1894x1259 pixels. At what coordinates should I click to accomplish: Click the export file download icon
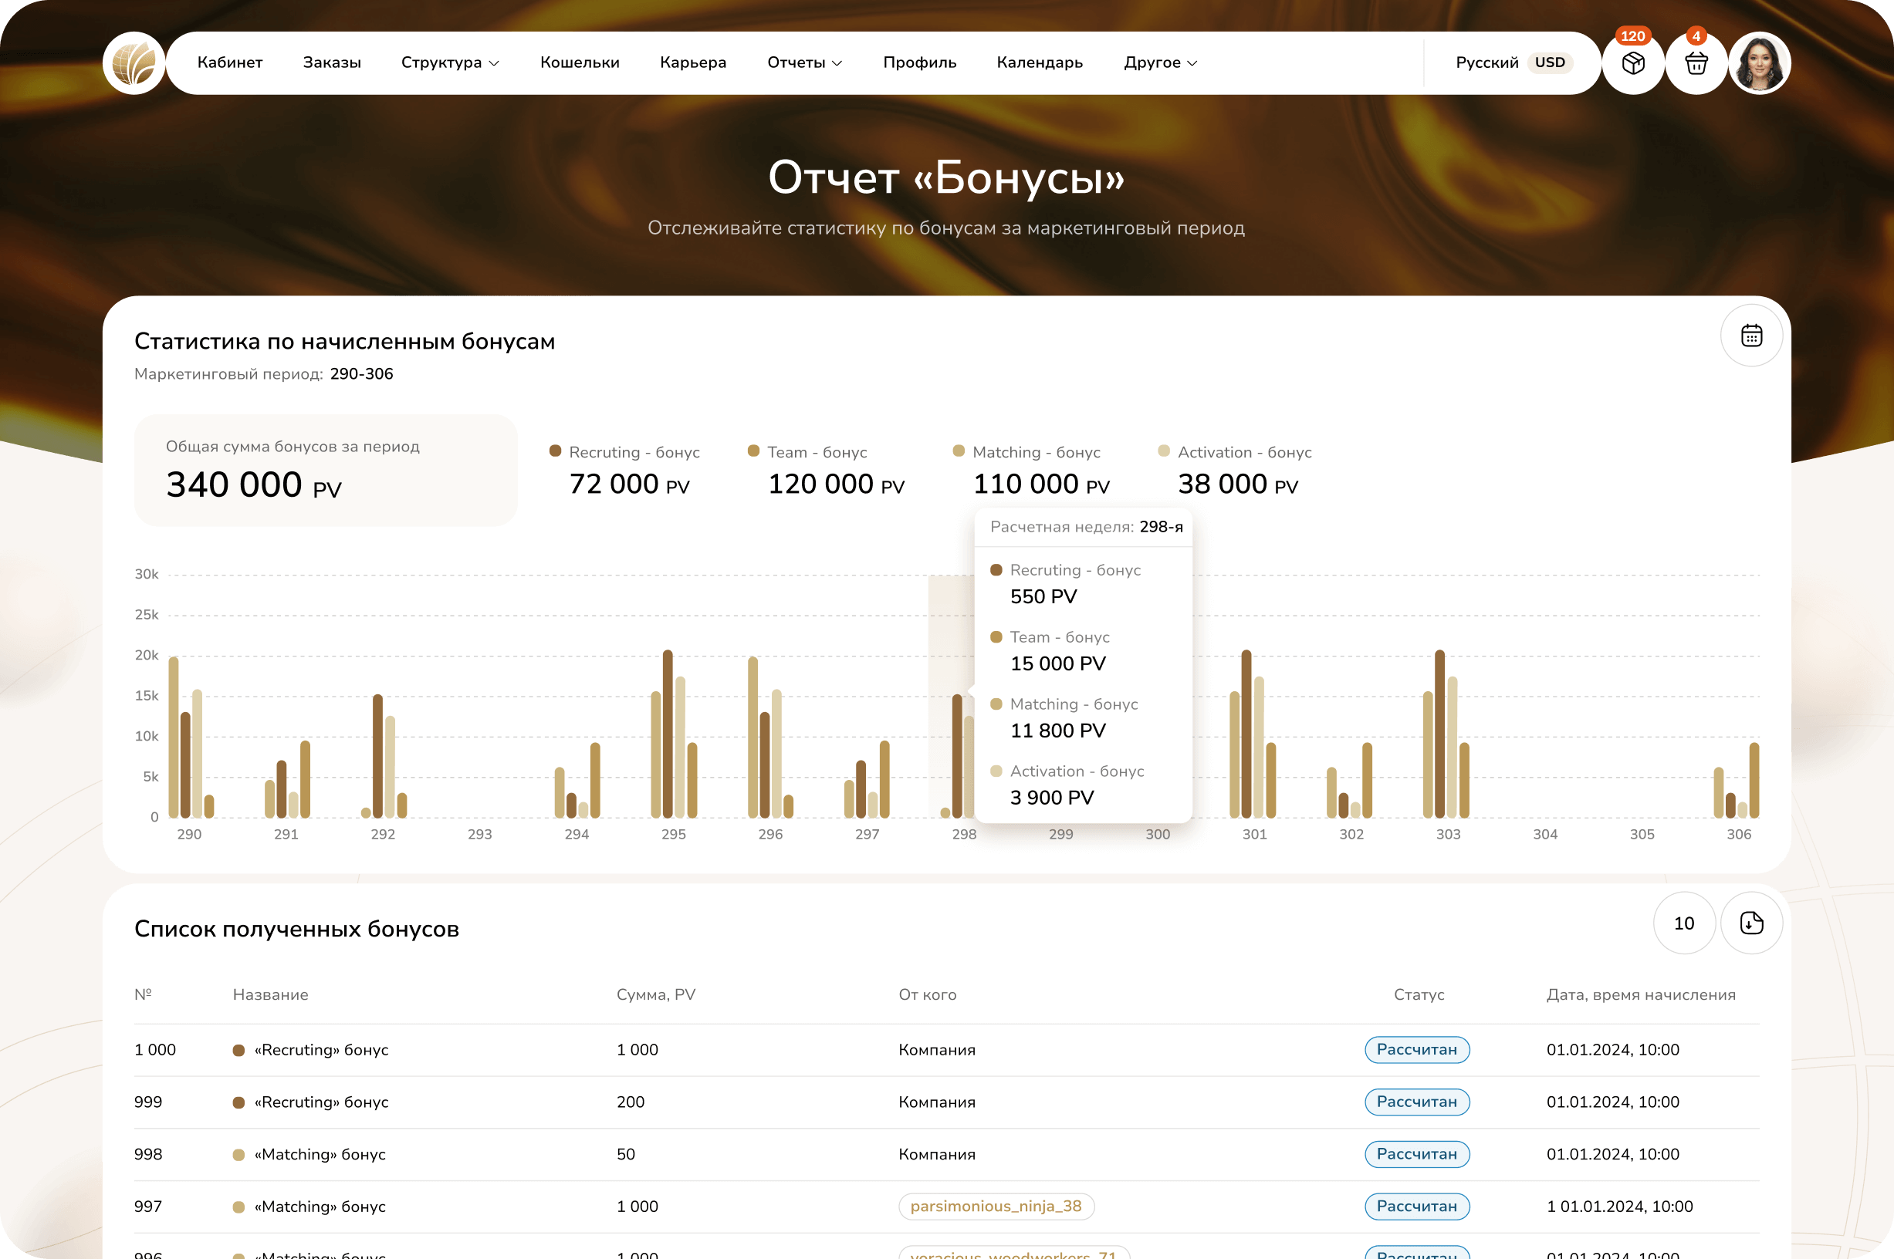coord(1751,923)
